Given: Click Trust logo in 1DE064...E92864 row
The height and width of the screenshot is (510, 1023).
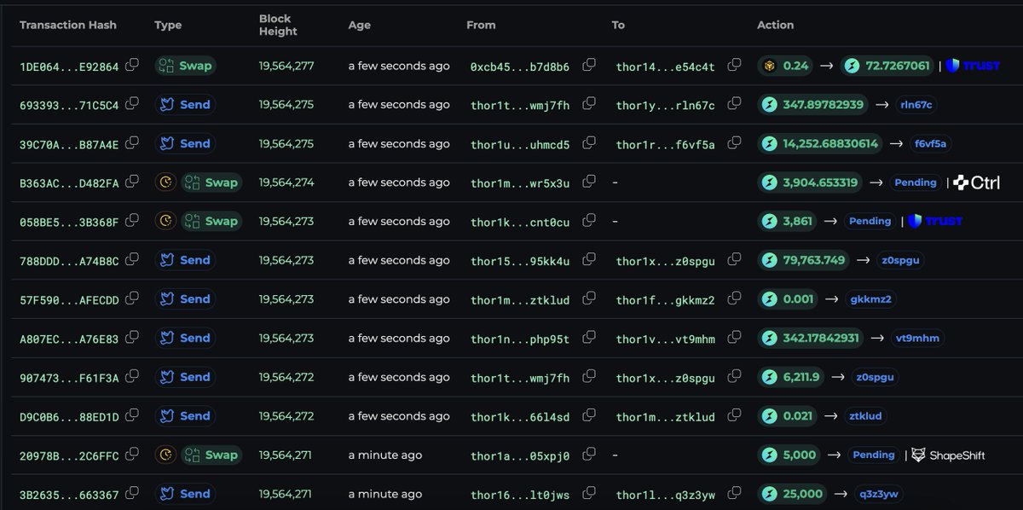Looking at the screenshot, I should [x=973, y=66].
